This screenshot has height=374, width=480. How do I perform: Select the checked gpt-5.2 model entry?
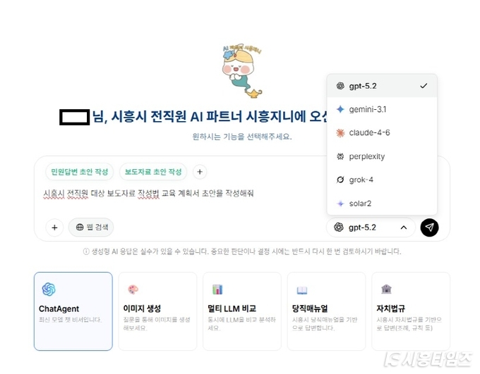[382, 86]
